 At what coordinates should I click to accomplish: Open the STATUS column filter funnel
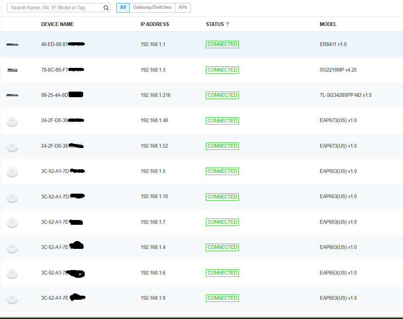pos(227,24)
